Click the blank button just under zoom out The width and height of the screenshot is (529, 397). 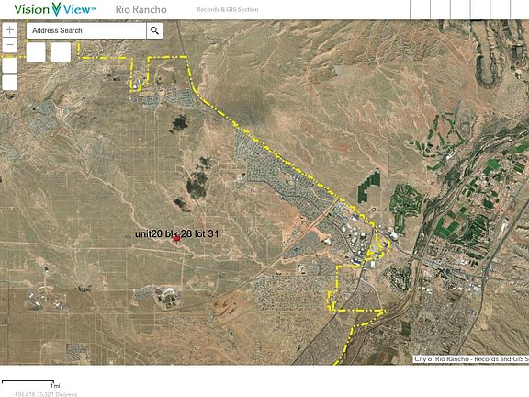click(x=10, y=65)
